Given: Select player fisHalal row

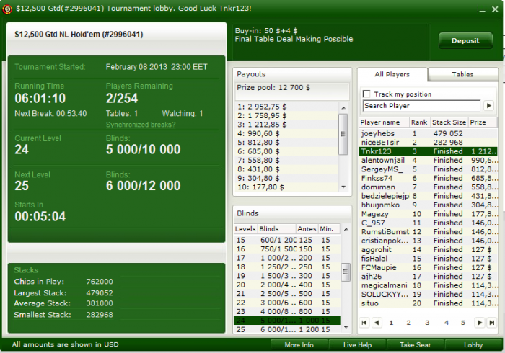Looking at the screenshot, I should click(x=428, y=259).
